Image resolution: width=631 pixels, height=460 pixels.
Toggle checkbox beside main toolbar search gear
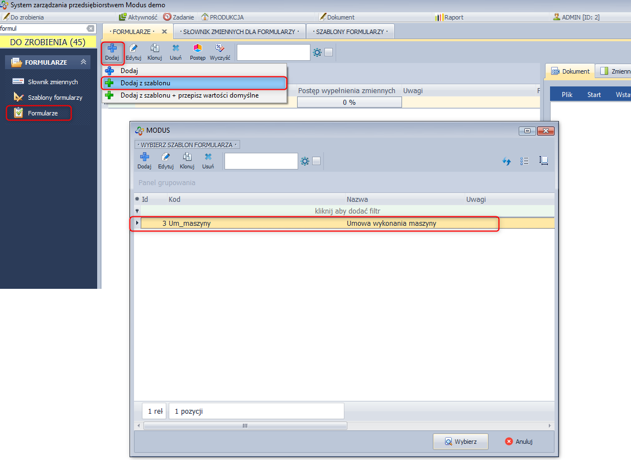[329, 52]
